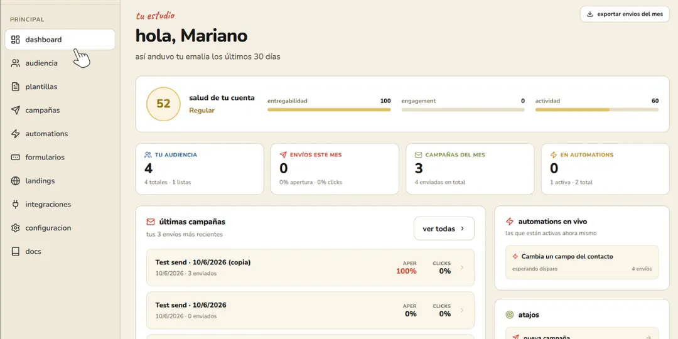Click the Tu Audiencia stat card

point(200,169)
